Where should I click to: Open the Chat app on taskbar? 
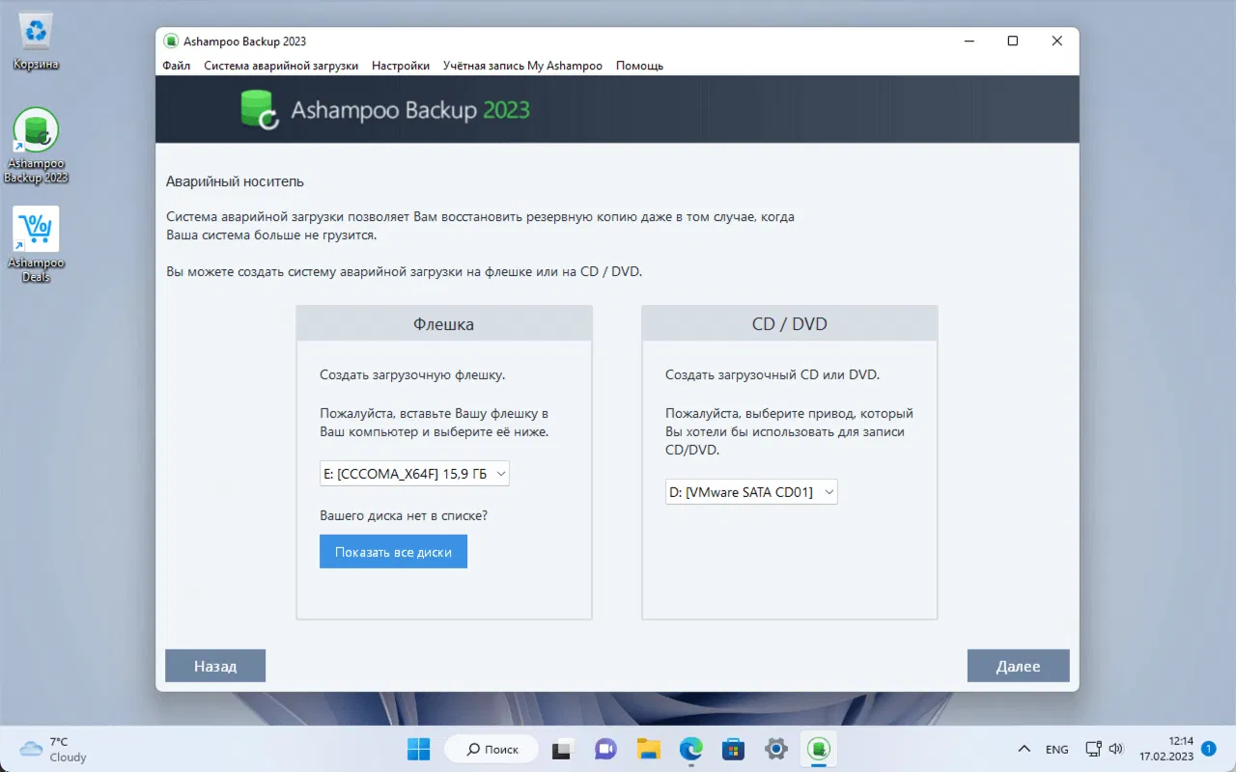605,749
